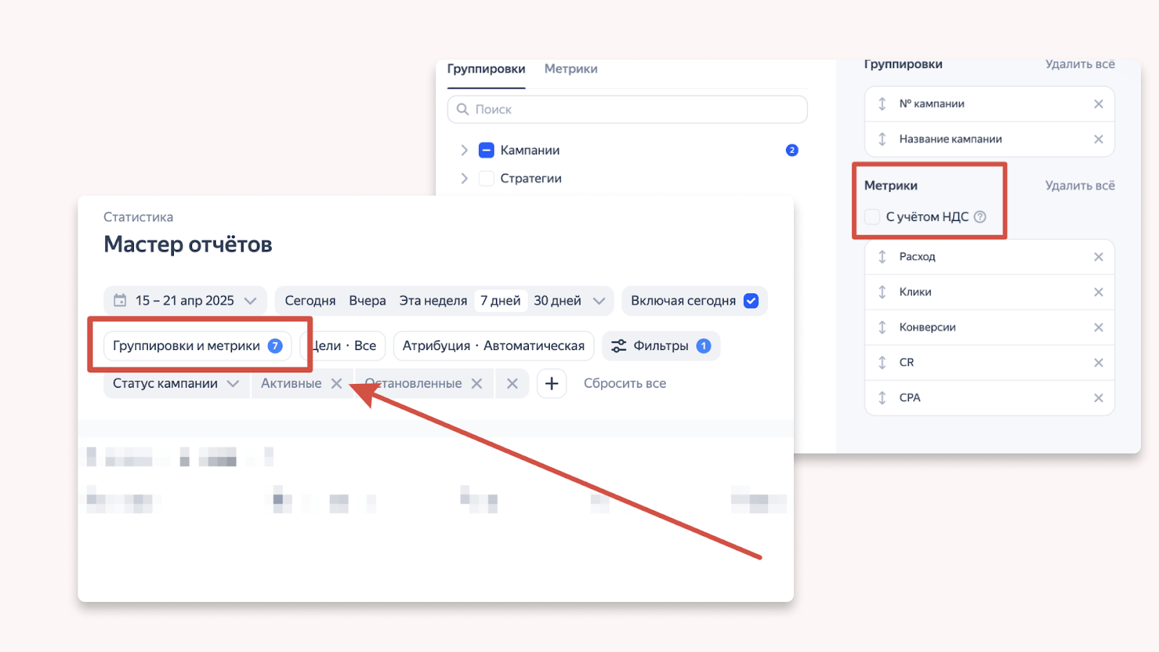Click the Мастер отчётов heading
Viewport: 1159px width, 652px height.
188,244
